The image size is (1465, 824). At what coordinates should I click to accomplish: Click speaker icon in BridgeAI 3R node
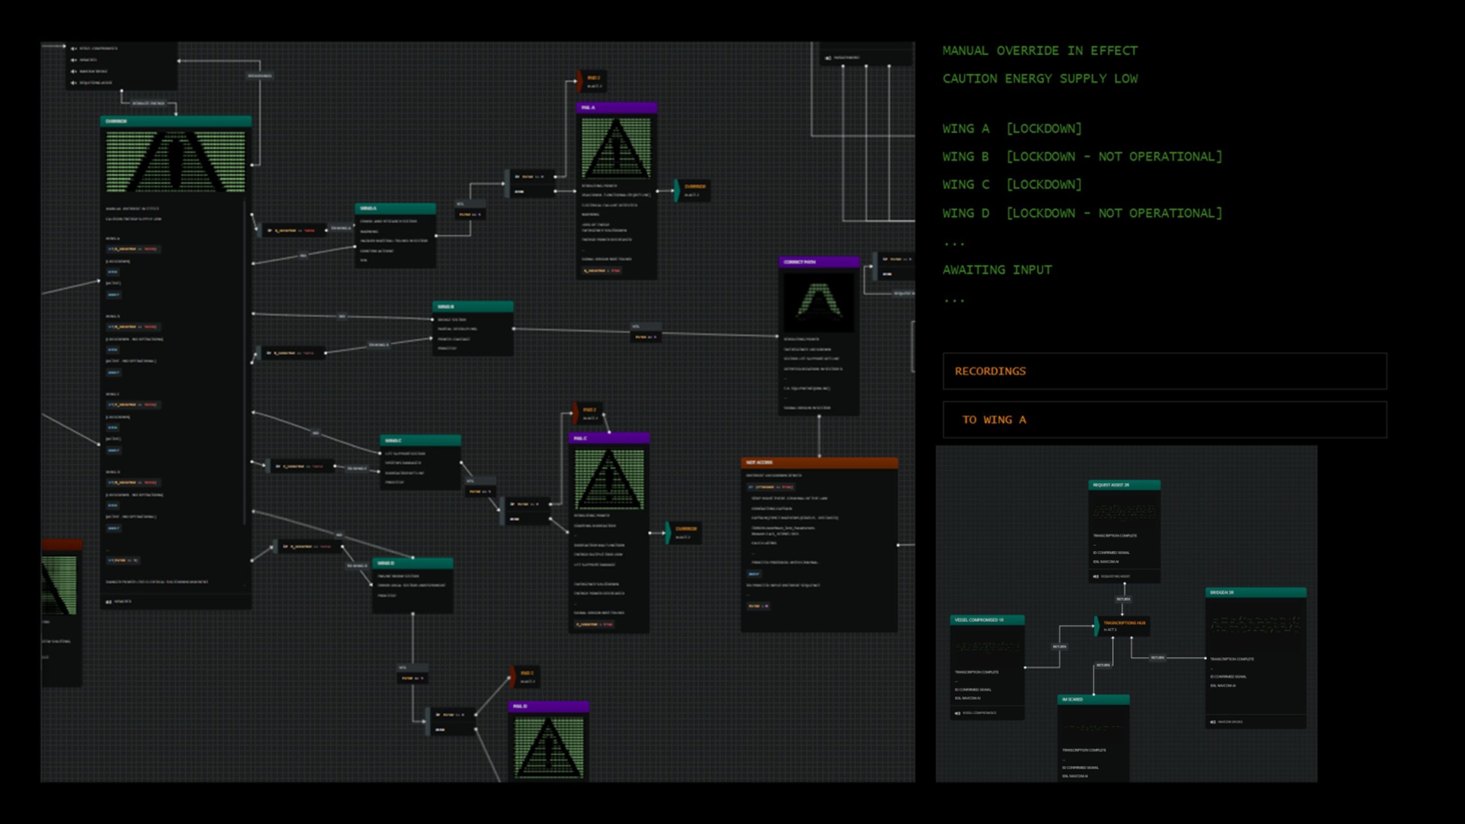(x=1213, y=722)
